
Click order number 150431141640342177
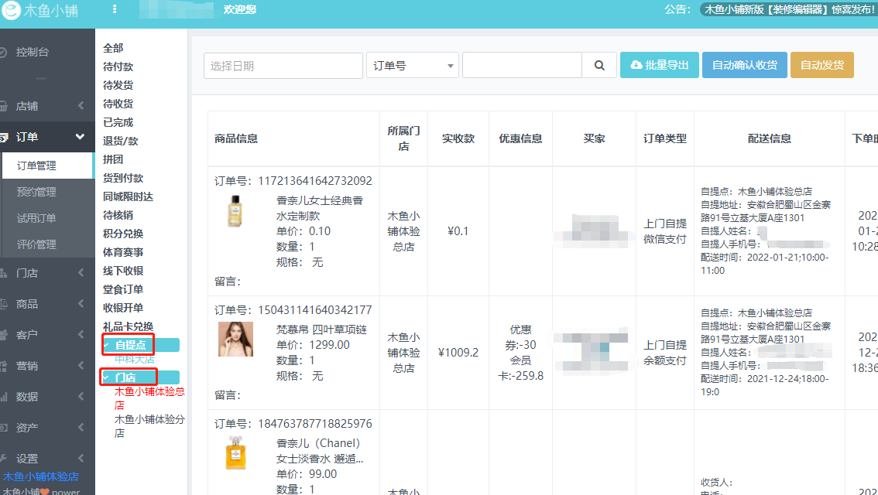tap(314, 310)
